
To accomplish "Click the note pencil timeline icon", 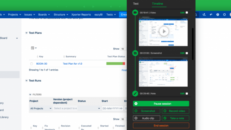I will (x=135, y=94).
